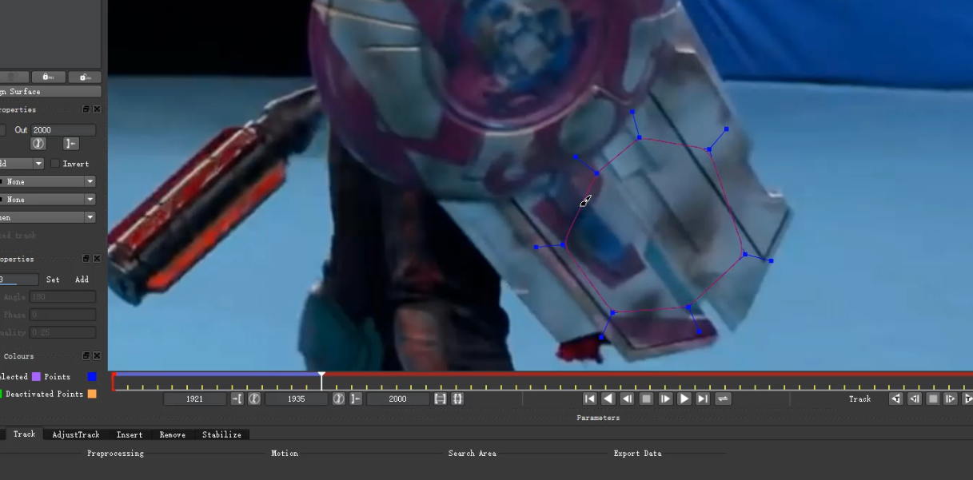Zoom timeline to in/out points
The width and height of the screenshot is (973, 480).
441,399
